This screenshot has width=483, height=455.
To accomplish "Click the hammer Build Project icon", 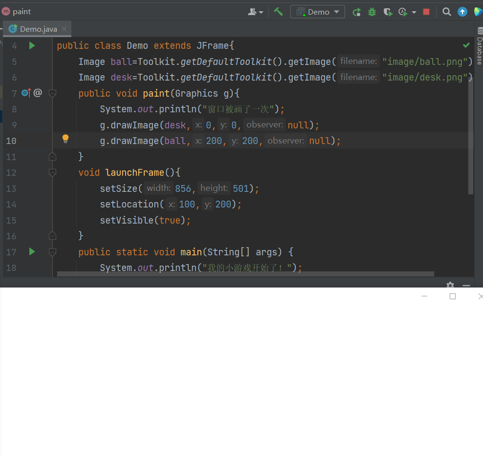I will (x=279, y=12).
